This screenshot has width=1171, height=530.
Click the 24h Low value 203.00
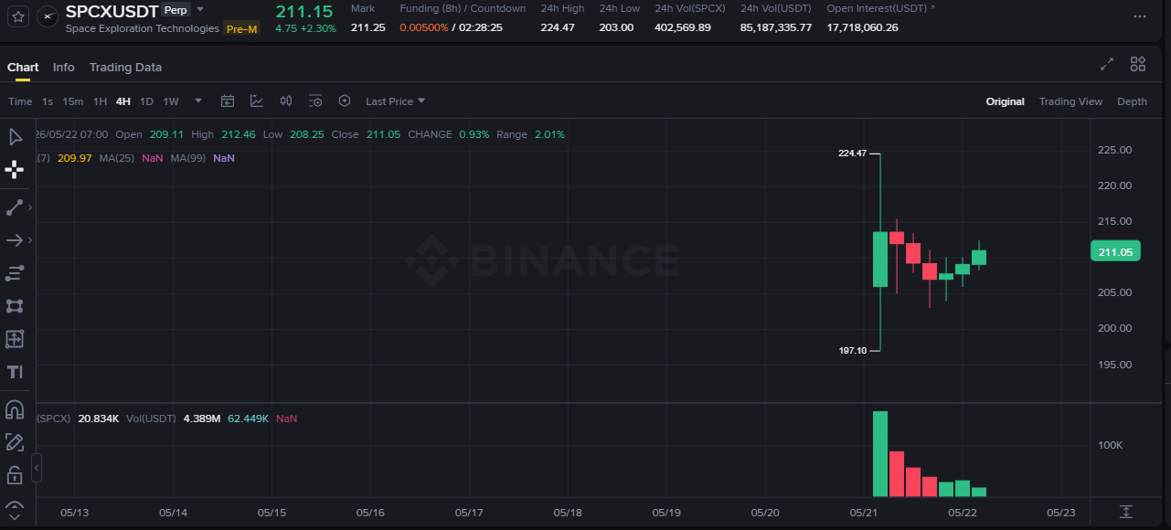[616, 27]
